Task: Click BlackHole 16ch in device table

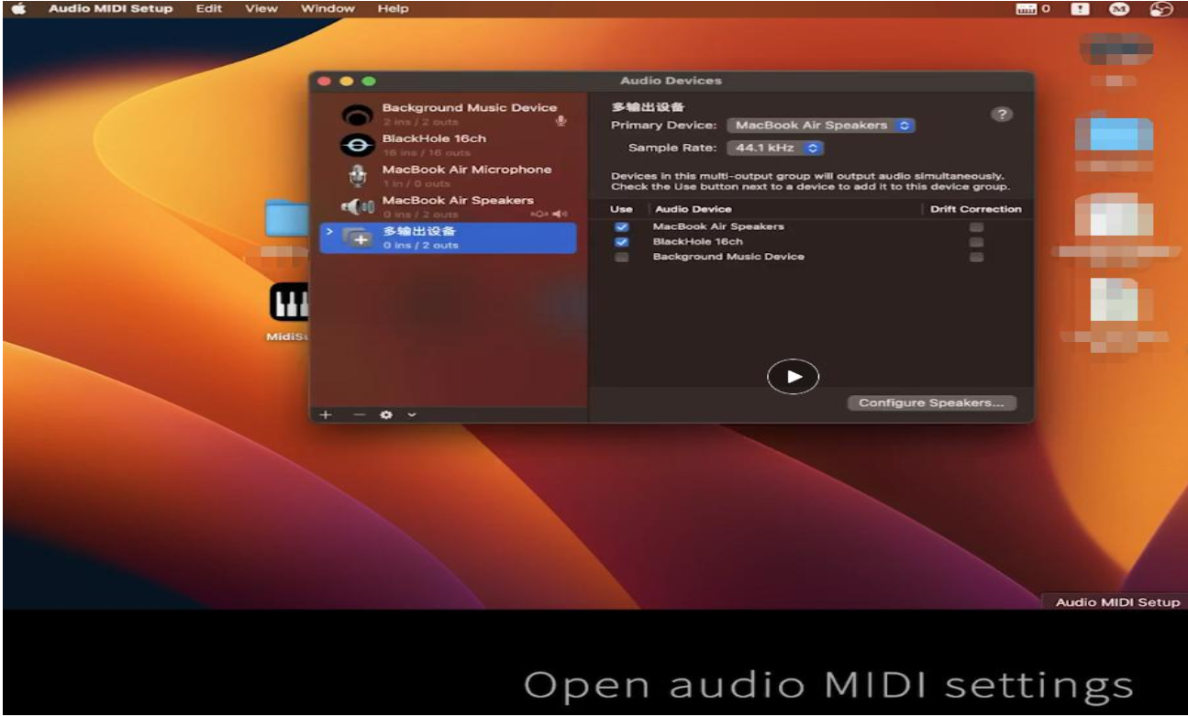Action: click(697, 242)
